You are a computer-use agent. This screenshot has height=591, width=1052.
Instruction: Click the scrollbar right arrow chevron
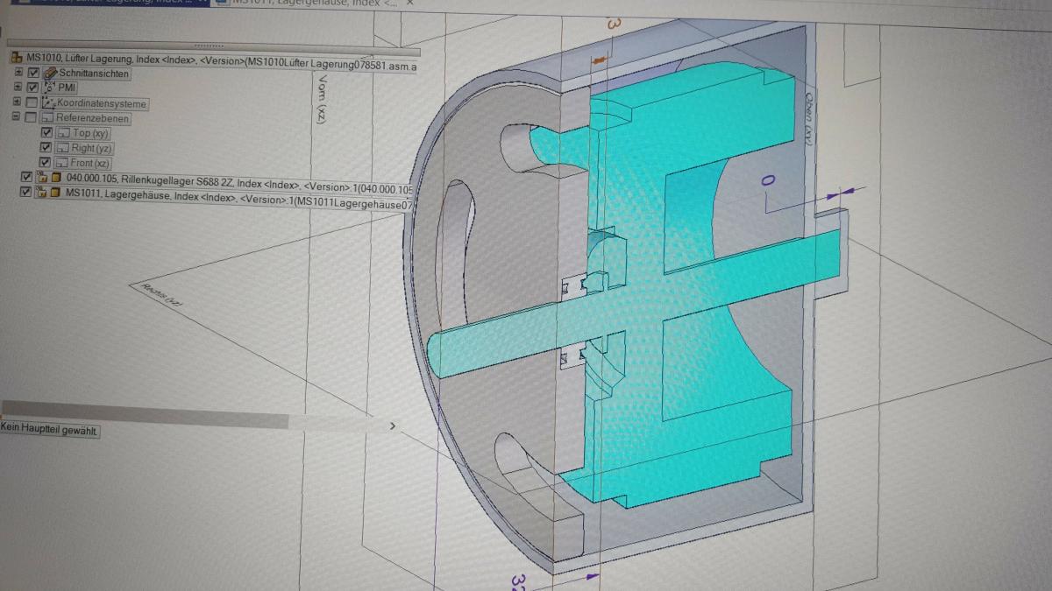392,426
